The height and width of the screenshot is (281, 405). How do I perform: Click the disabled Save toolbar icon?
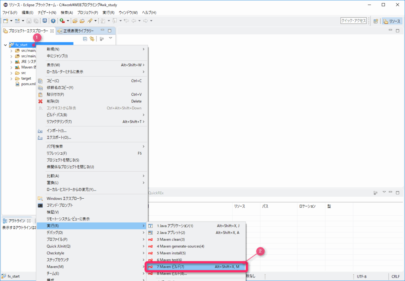click(29, 21)
